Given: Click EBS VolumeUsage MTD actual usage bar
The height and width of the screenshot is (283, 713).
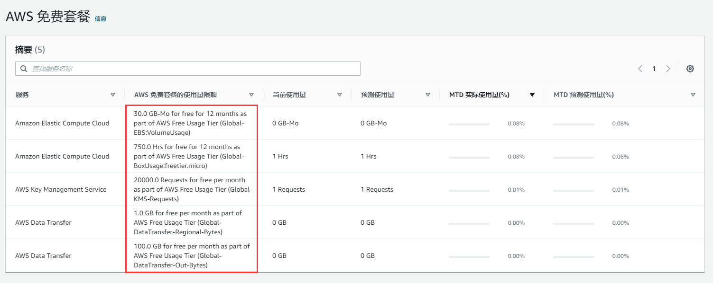Looking at the screenshot, I should pyautogui.click(x=469, y=124).
